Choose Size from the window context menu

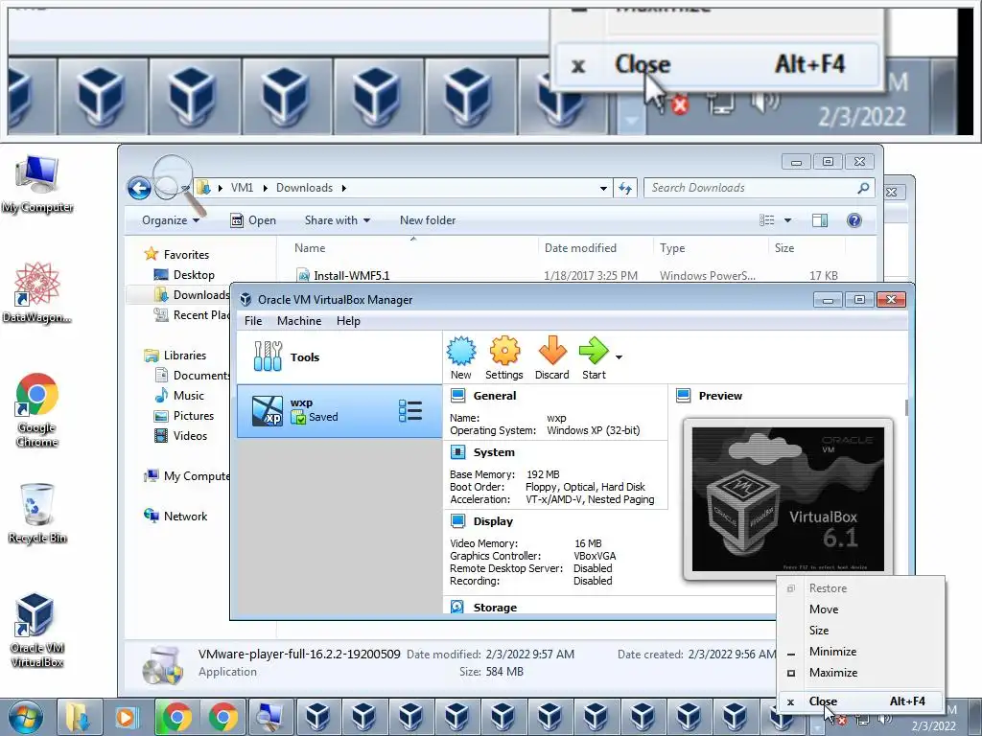pos(860,631)
